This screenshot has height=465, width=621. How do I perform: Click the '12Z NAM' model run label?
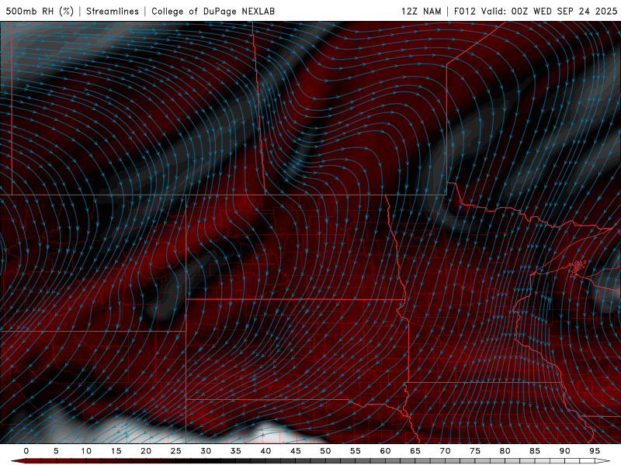coord(422,11)
